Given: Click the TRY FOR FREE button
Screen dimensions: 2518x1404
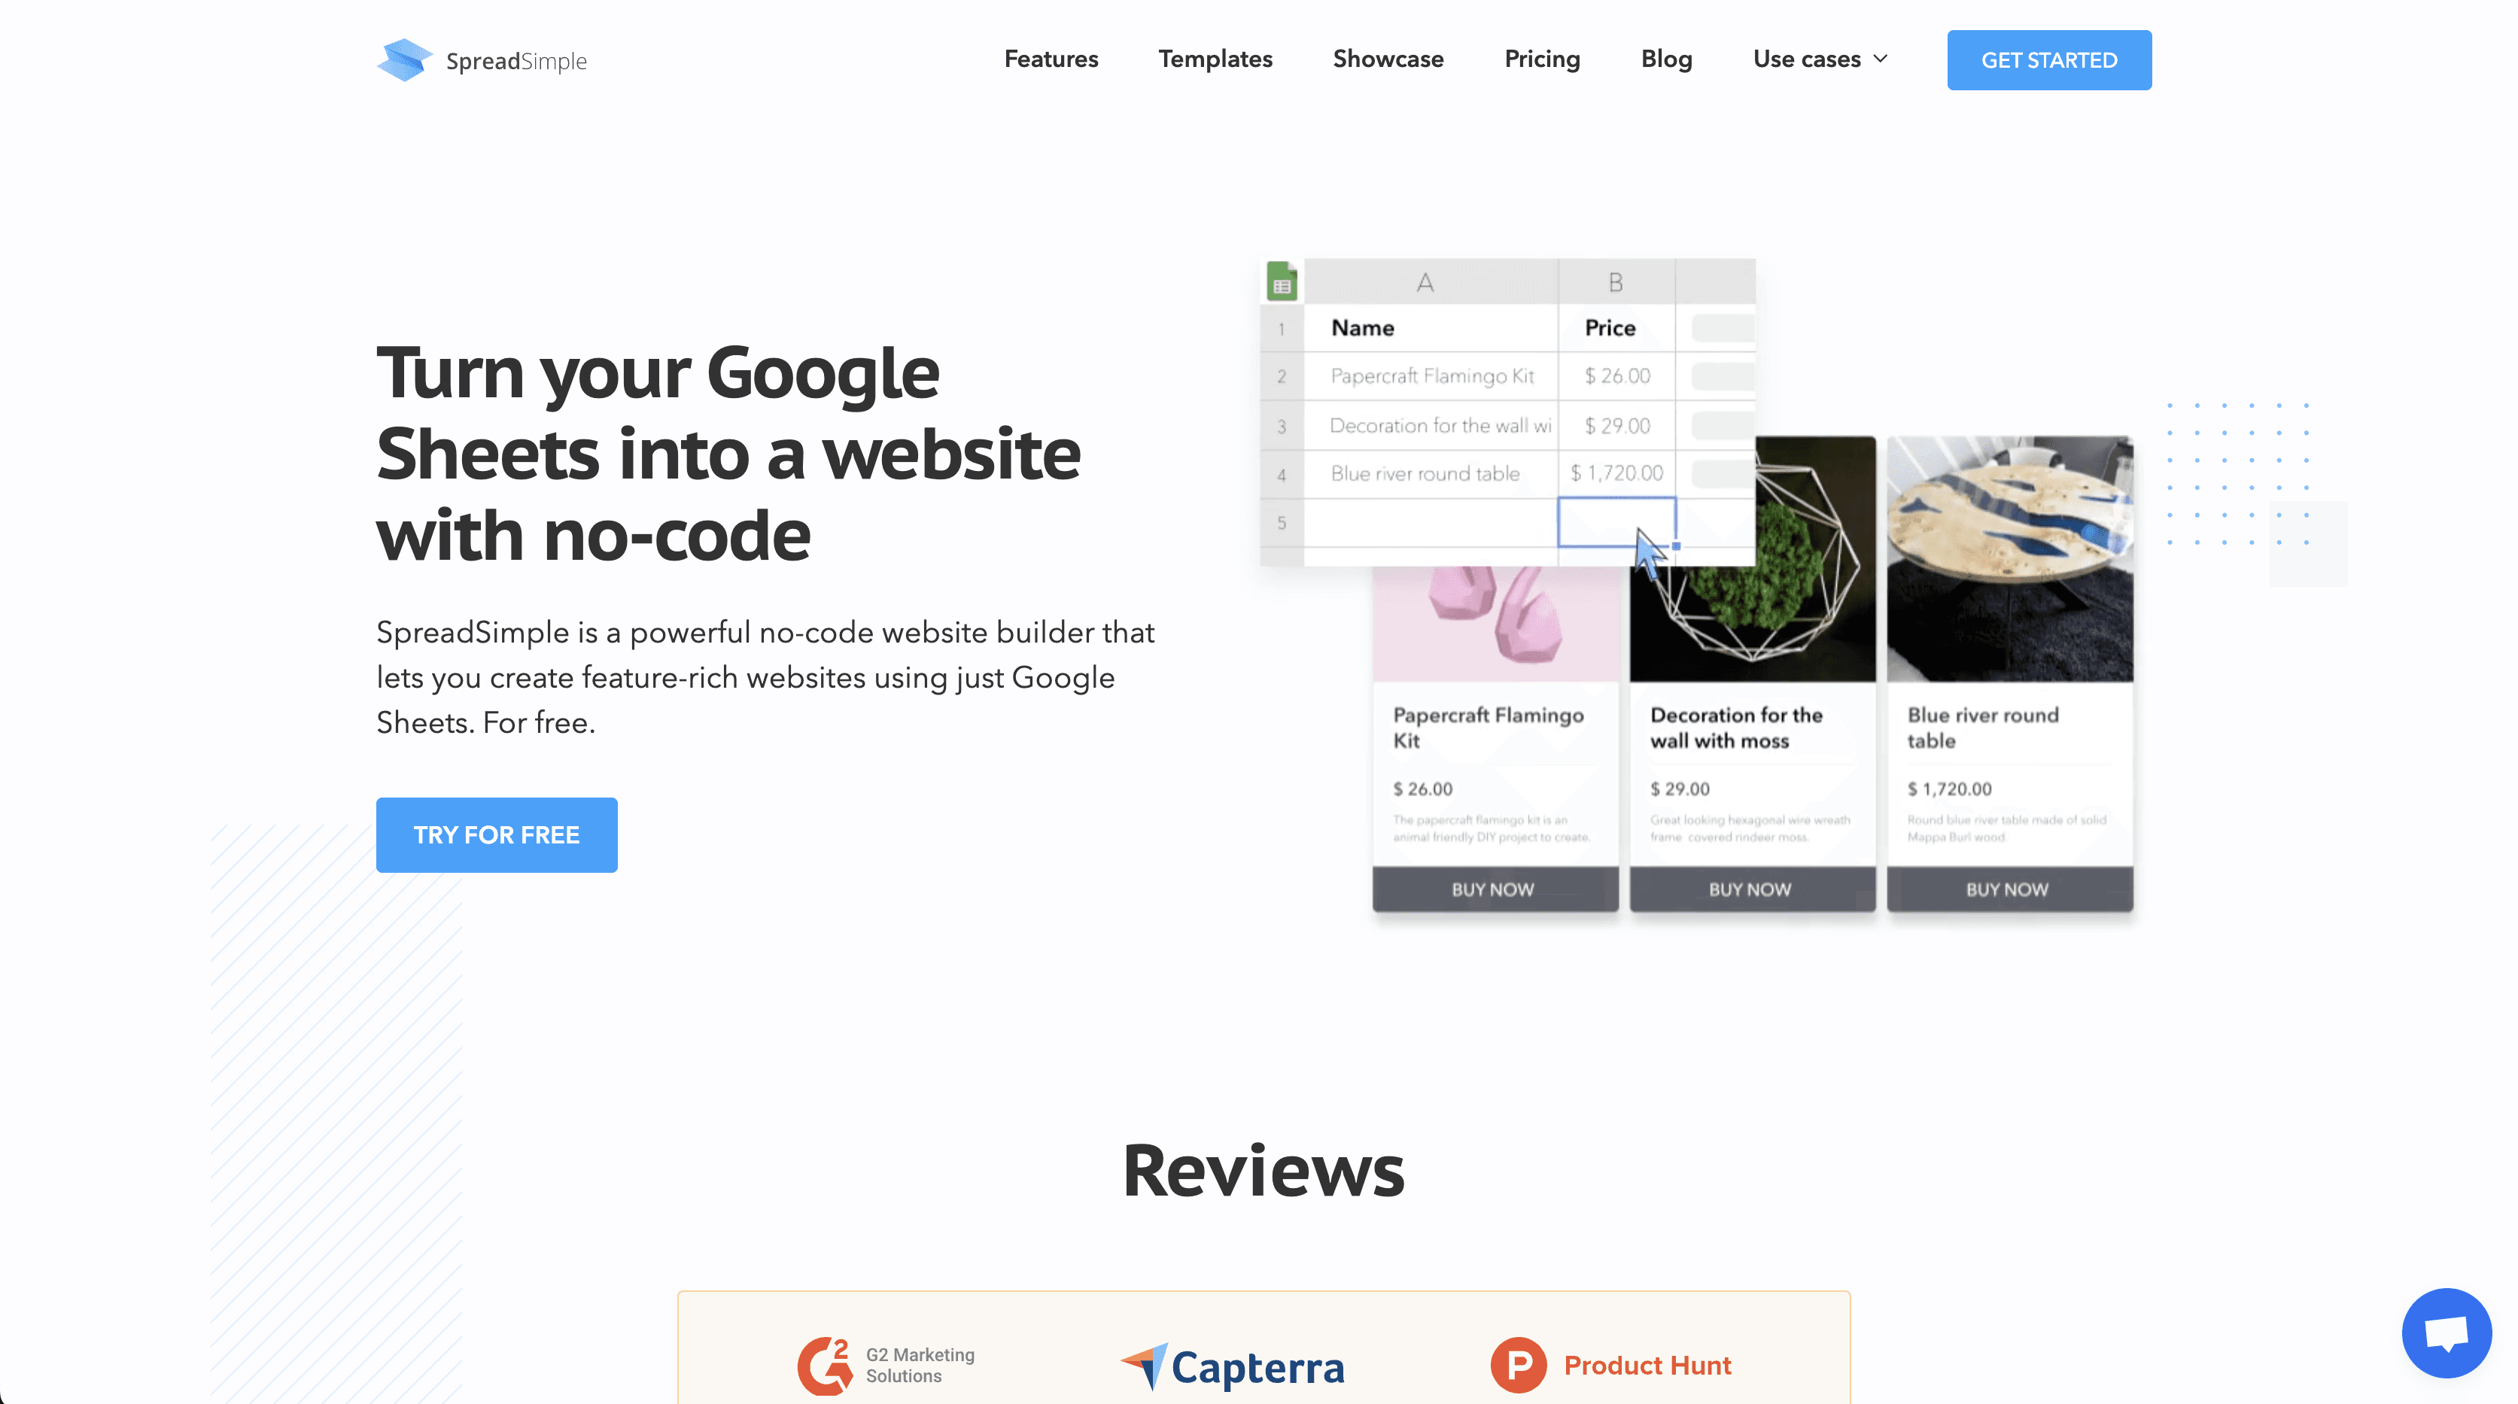Looking at the screenshot, I should coord(497,835).
